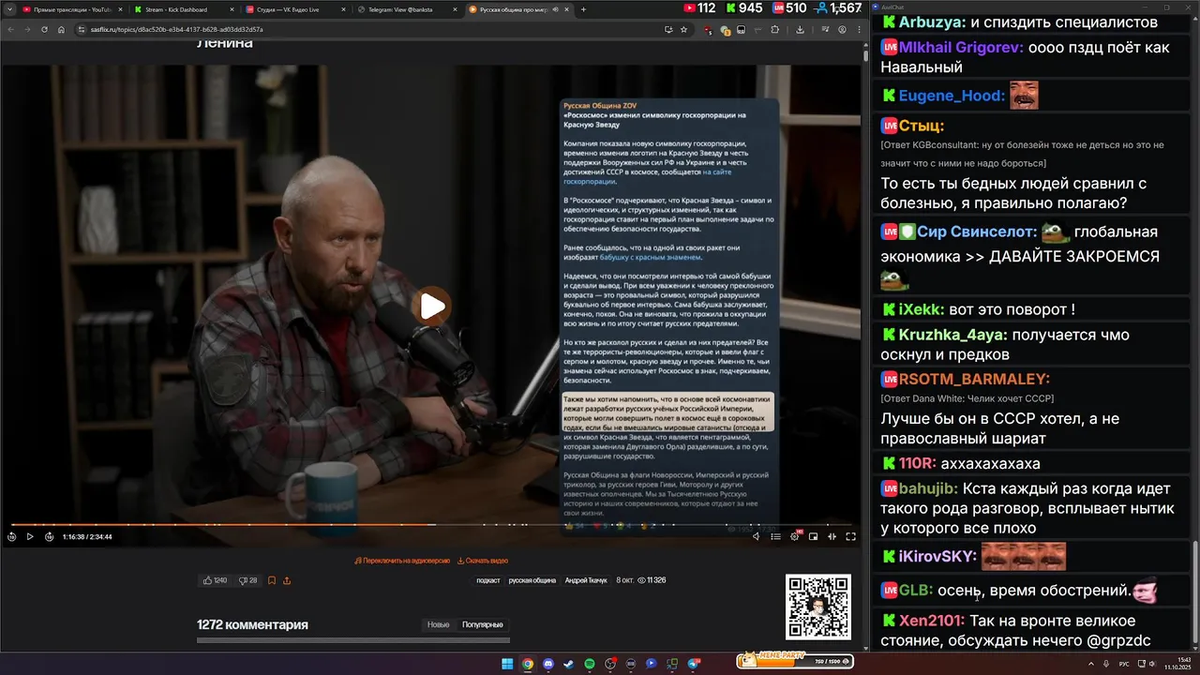Viewport: 1200px width, 675px height.
Task: Click the MEME PARTY progress bar widget
Action: pos(795,661)
